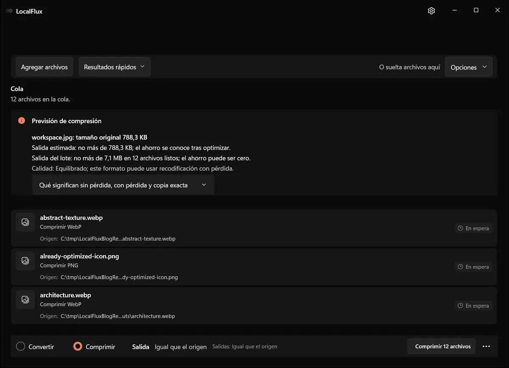Click the En espera status of abstract-texture.webp

point(473,228)
